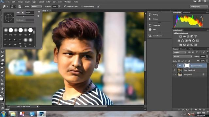Open the smudge Mode dropdown

pyautogui.click(x=37, y=6)
